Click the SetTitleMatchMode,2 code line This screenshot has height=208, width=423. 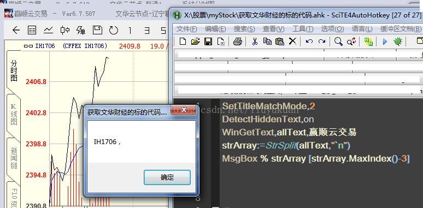(x=268, y=106)
